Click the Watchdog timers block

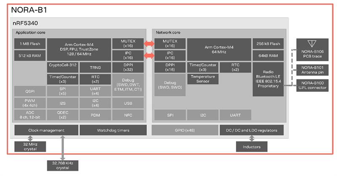112,130
